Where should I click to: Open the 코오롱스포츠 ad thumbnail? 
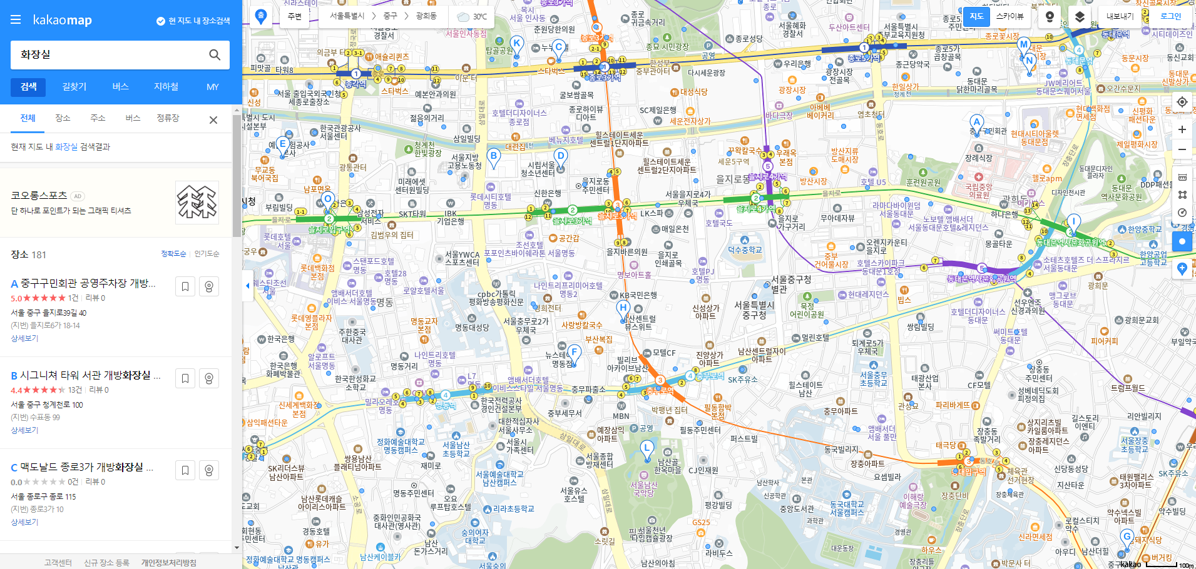point(197,203)
